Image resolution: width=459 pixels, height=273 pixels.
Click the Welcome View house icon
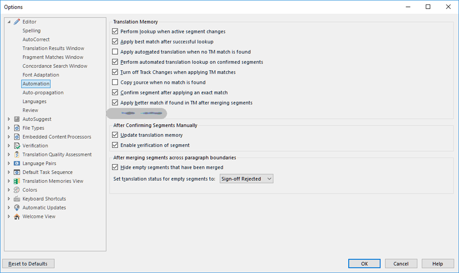click(17, 216)
